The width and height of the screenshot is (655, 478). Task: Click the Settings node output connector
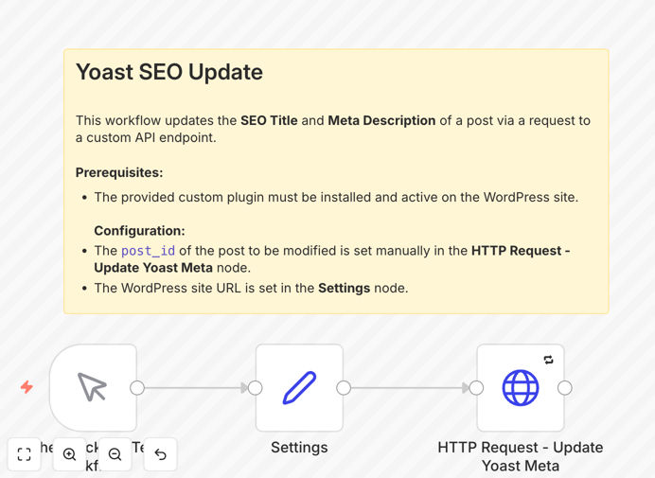click(x=344, y=388)
